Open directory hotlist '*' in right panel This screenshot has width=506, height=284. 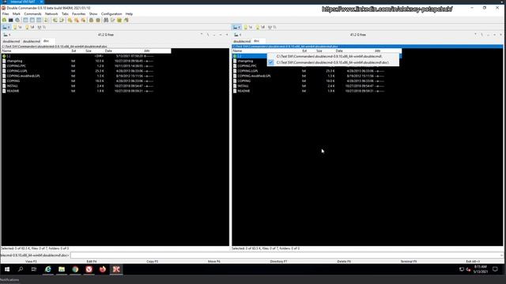point(475,35)
